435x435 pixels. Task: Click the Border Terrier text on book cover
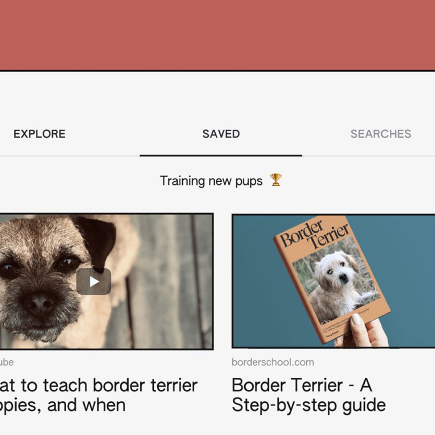coord(314,234)
